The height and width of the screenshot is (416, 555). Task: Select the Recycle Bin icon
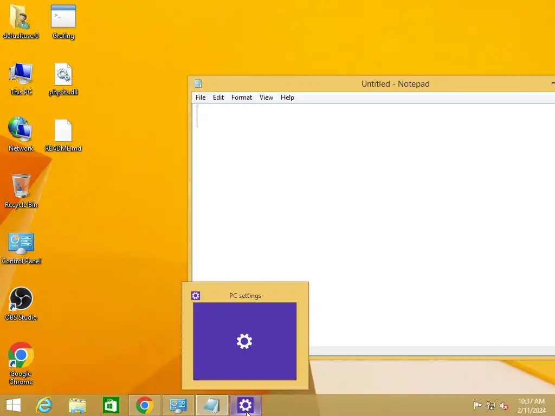pyautogui.click(x=21, y=191)
